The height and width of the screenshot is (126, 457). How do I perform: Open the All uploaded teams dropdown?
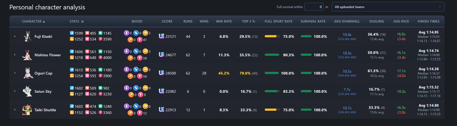(x=388, y=7)
